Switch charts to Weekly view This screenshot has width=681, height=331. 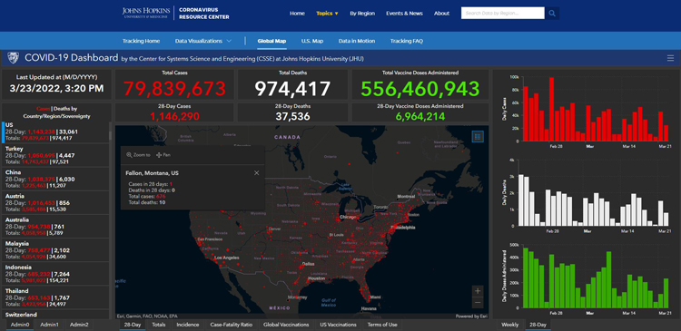[509, 325]
